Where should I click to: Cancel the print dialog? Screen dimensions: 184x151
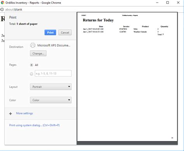65,33
